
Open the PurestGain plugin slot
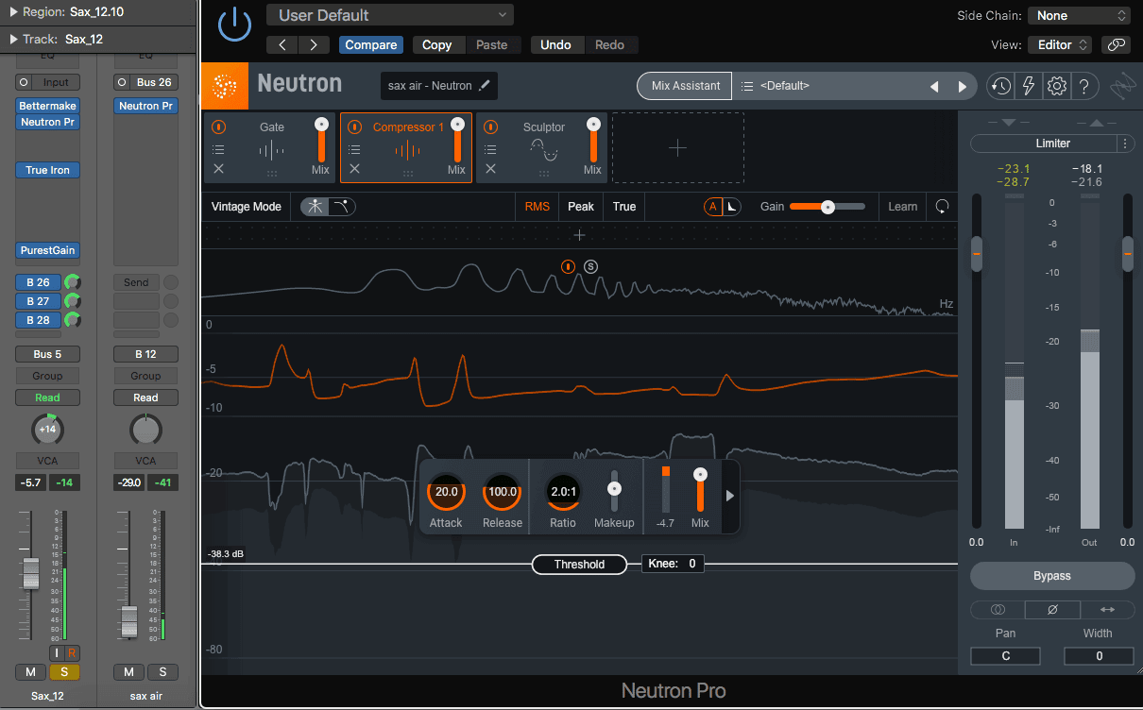tap(47, 250)
